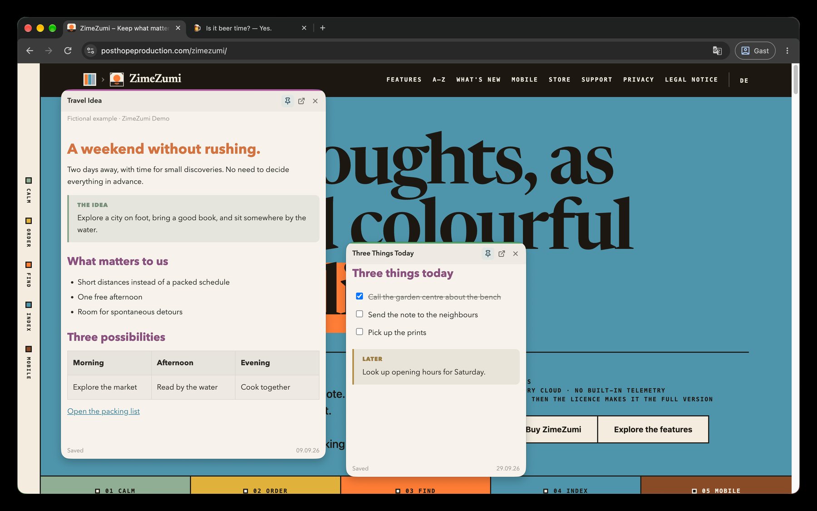The height and width of the screenshot is (511, 817).
Task: Open the LEGAL NOTICE page
Action: click(691, 79)
